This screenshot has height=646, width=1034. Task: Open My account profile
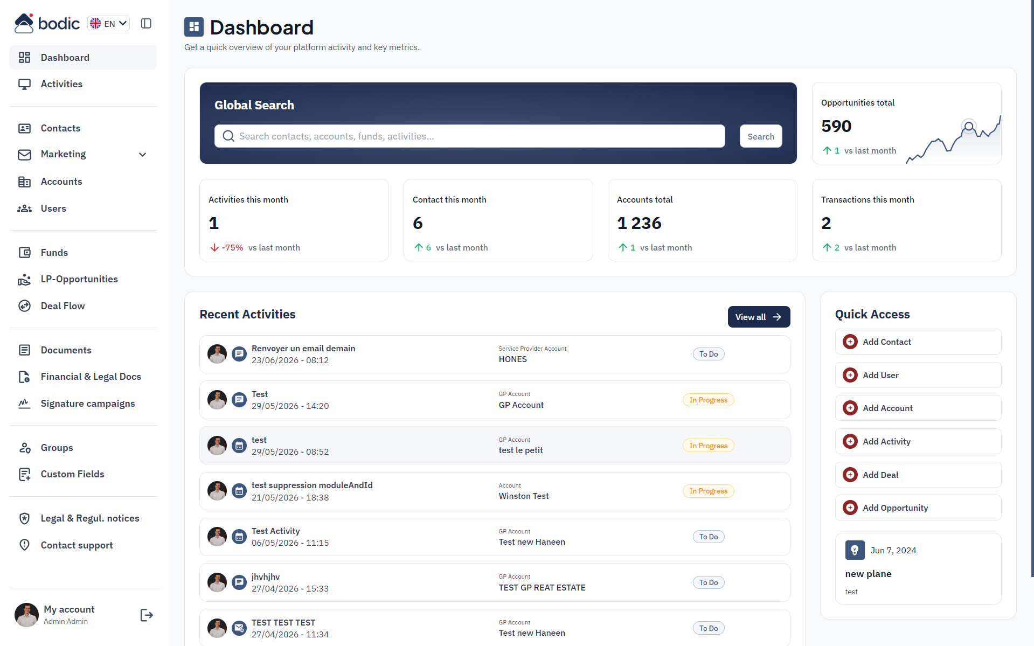69,615
